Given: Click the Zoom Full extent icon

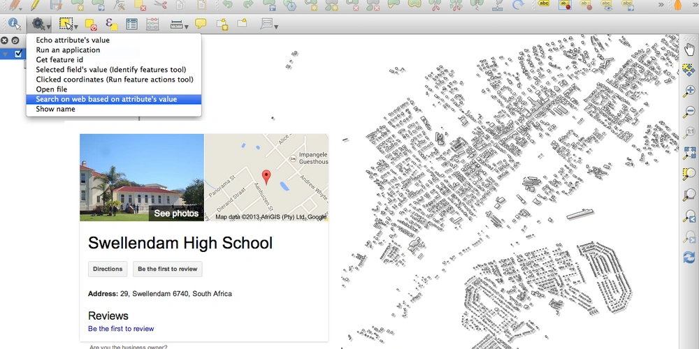Looking at the screenshot, I should [x=689, y=153].
